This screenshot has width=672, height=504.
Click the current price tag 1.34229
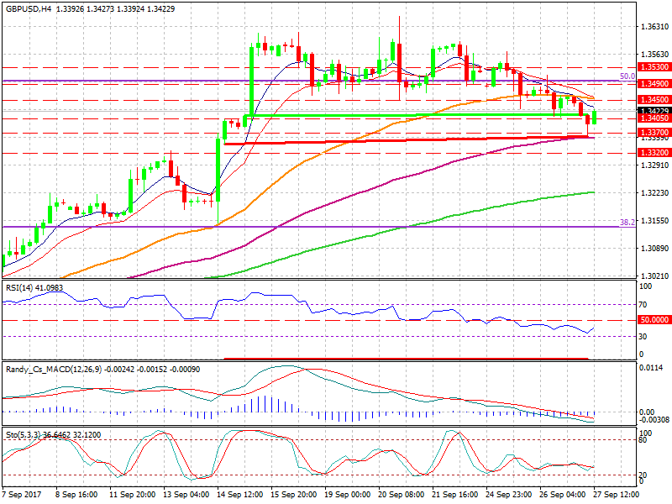tap(654, 111)
